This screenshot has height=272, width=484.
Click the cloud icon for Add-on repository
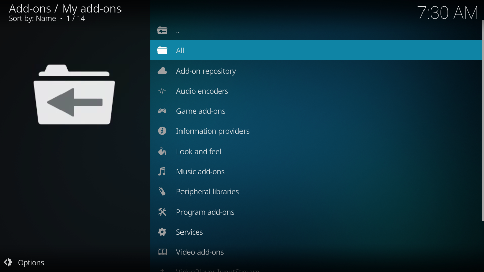162,71
